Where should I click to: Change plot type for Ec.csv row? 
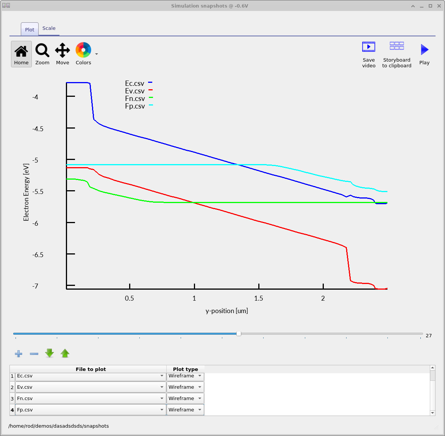click(x=185, y=376)
